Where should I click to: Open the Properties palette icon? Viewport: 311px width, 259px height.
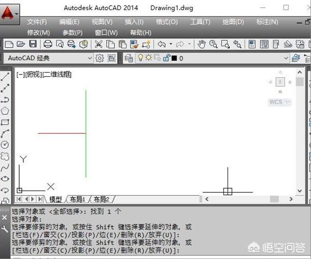(x=252, y=44)
